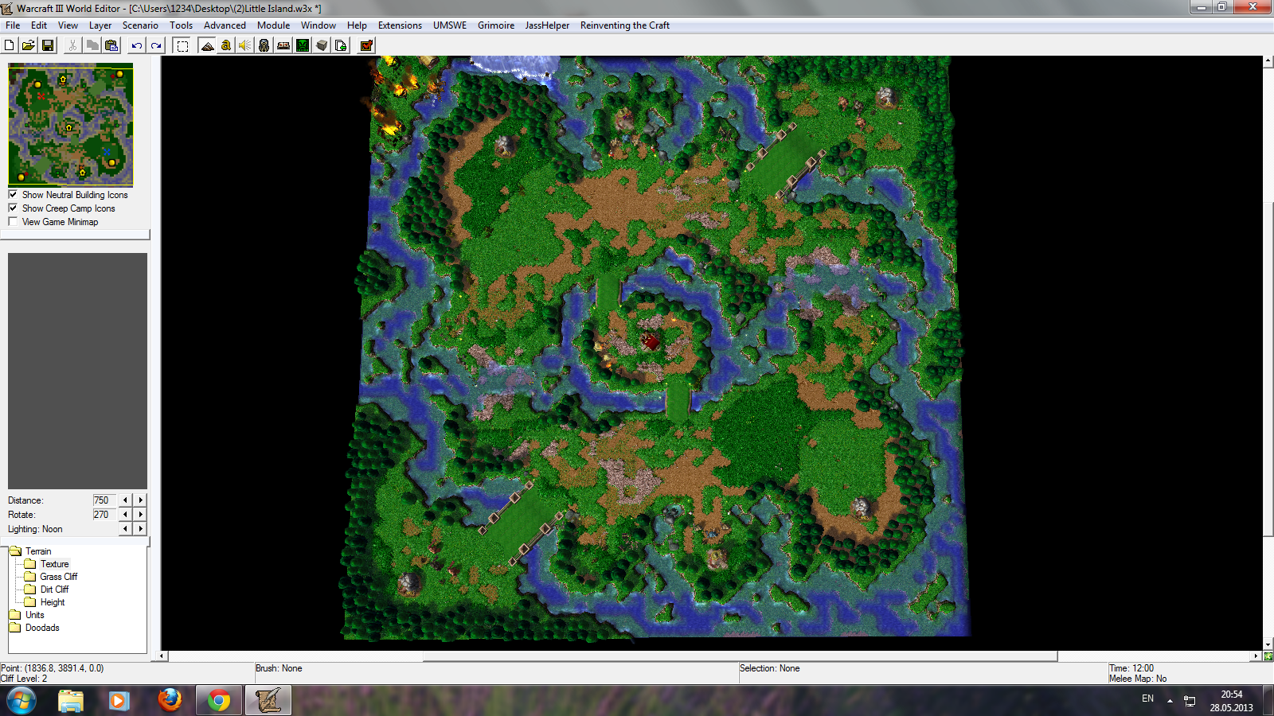Increase Distance with right arrow

click(x=140, y=500)
